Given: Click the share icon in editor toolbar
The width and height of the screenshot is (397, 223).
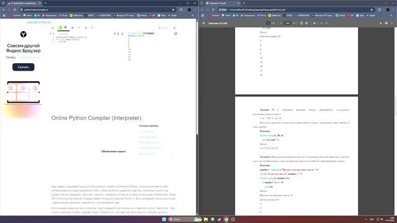Looking at the screenshot, I should pyautogui.click(x=86, y=28).
